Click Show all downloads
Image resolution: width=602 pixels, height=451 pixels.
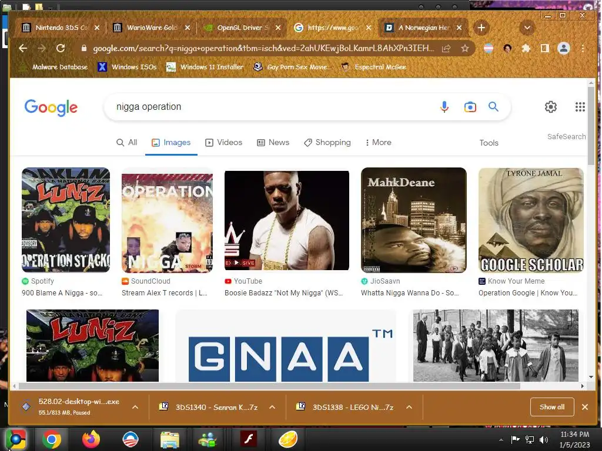tap(552, 407)
